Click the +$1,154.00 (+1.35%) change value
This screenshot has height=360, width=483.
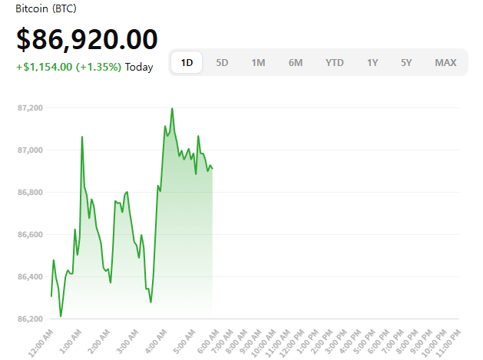68,67
